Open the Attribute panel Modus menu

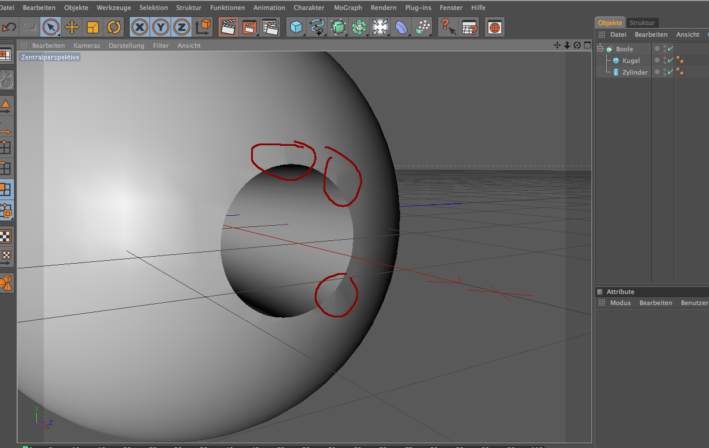[620, 303]
